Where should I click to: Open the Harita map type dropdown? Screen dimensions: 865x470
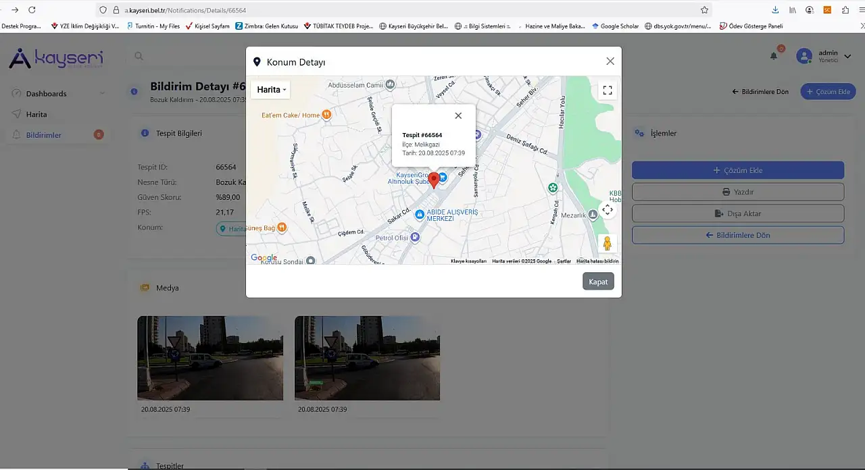coord(270,90)
